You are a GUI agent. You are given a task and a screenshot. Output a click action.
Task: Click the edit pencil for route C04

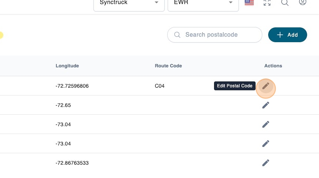pyautogui.click(x=266, y=86)
